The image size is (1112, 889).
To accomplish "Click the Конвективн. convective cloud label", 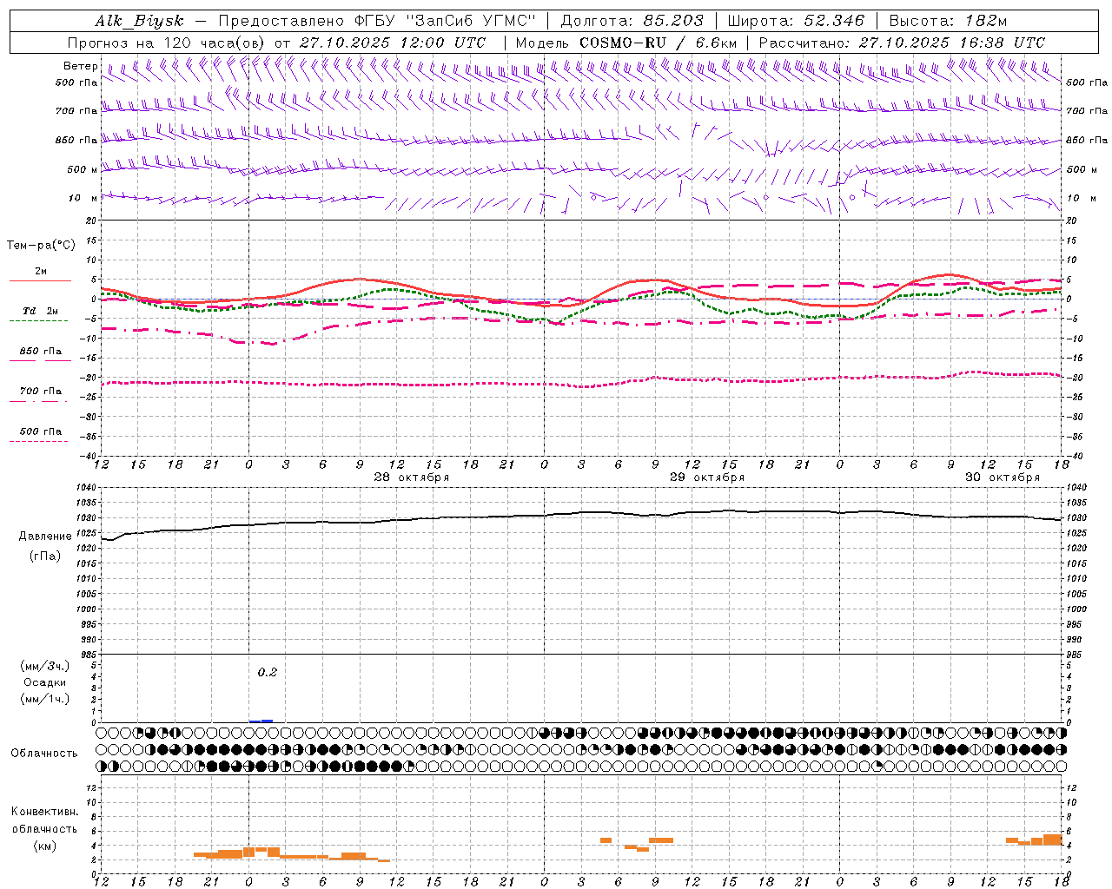I will [44, 812].
